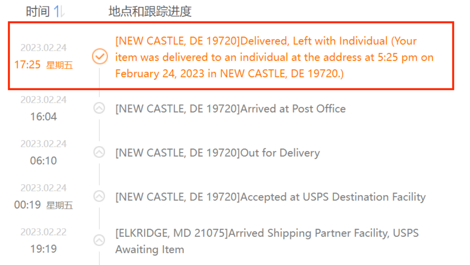Click Arrived Shipping Partner Facility entry

click(x=267, y=241)
